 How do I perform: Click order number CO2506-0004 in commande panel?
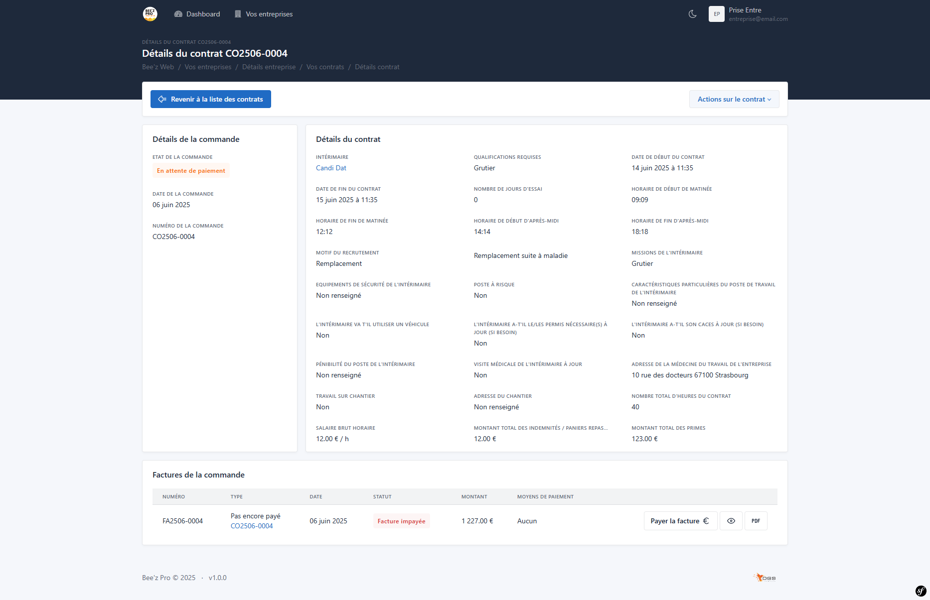[173, 237]
